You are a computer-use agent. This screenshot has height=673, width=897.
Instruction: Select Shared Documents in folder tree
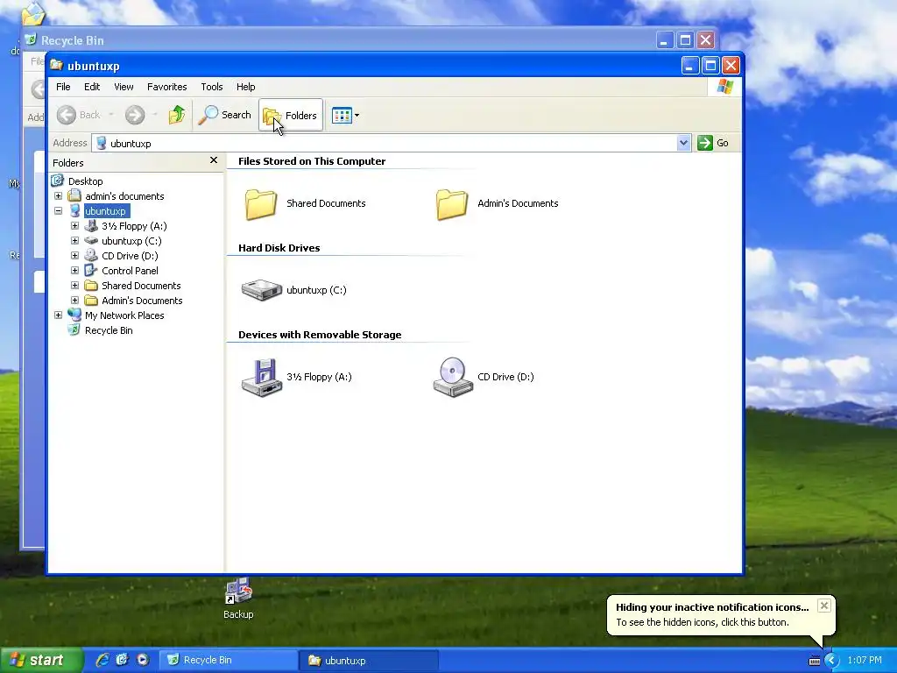pos(141,286)
